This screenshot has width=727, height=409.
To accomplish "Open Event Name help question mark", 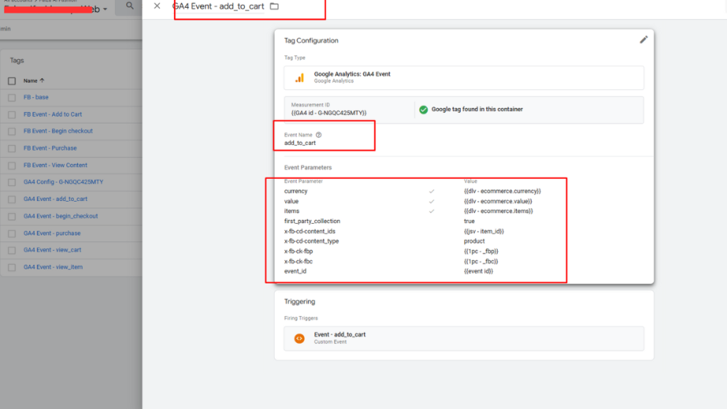I will click(x=319, y=135).
